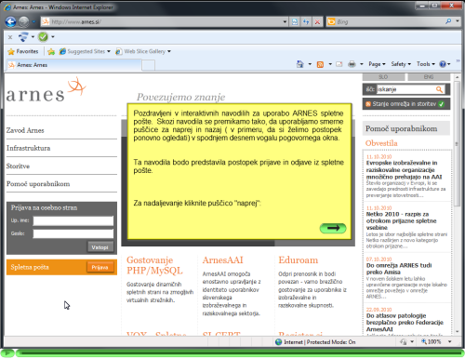Click the green playback progress bar
465x359 pixels.
click(x=240, y=352)
